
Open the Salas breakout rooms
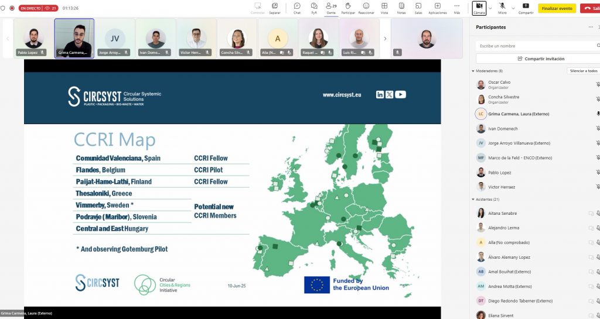pos(418,8)
